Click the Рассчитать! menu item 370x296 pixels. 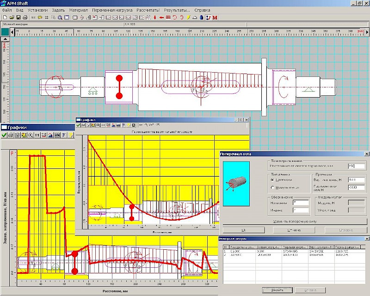coord(148,10)
